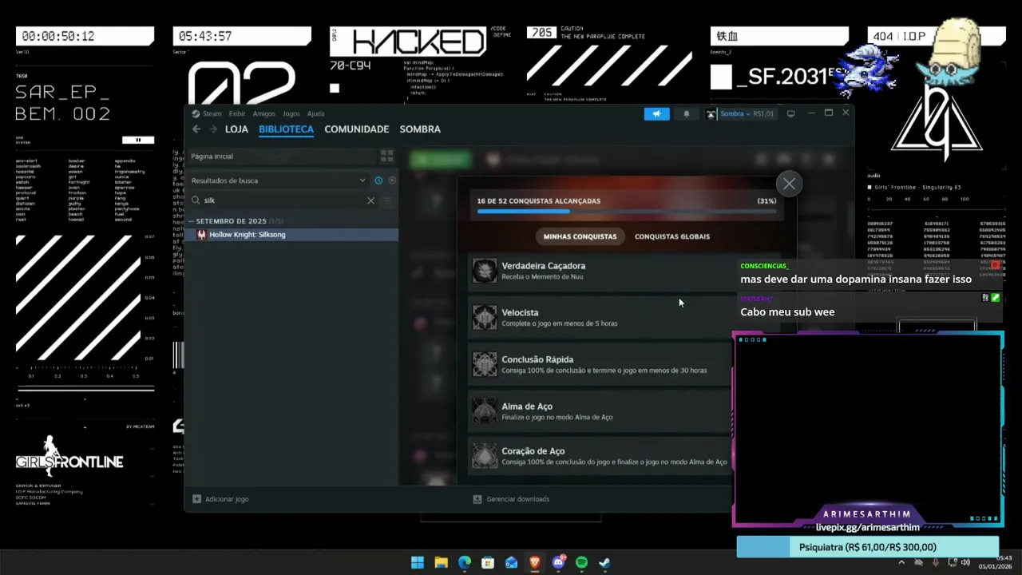Click Hollow Knight: Silksong game icon
Image resolution: width=1022 pixels, height=575 pixels.
(x=201, y=235)
